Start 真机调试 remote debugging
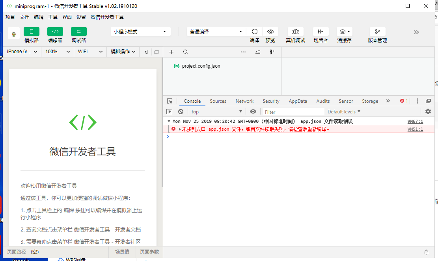The height and width of the screenshot is (261, 438). (x=296, y=31)
